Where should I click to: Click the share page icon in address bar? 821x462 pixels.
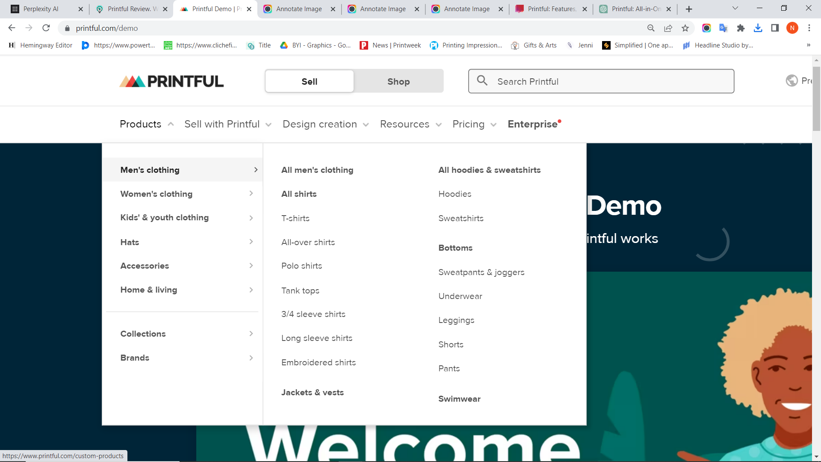(668, 28)
